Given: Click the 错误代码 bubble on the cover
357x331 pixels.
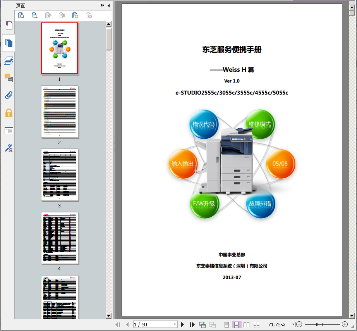Looking at the screenshot, I should pos(204,124).
